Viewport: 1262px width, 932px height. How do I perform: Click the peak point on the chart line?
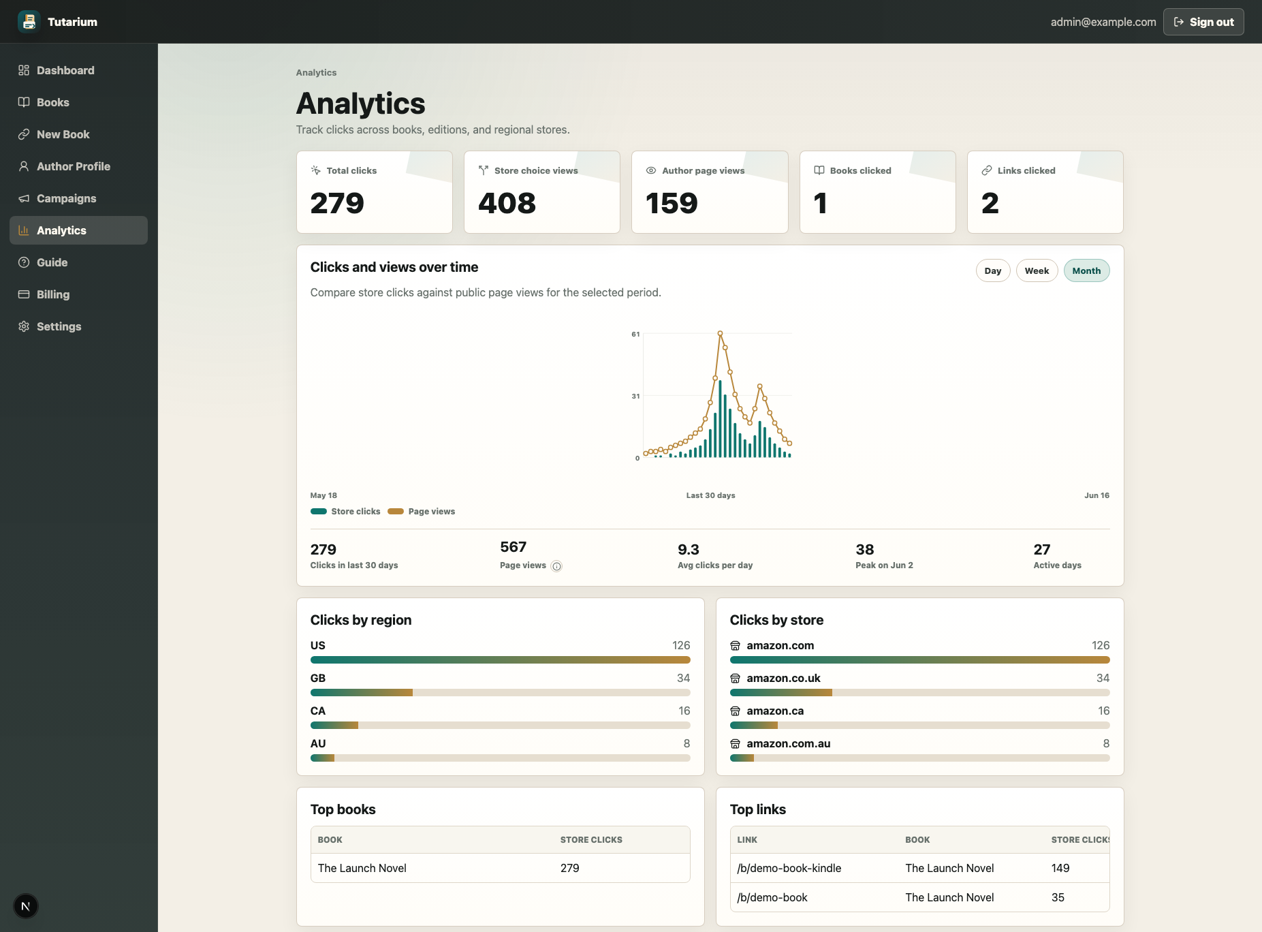click(x=720, y=333)
